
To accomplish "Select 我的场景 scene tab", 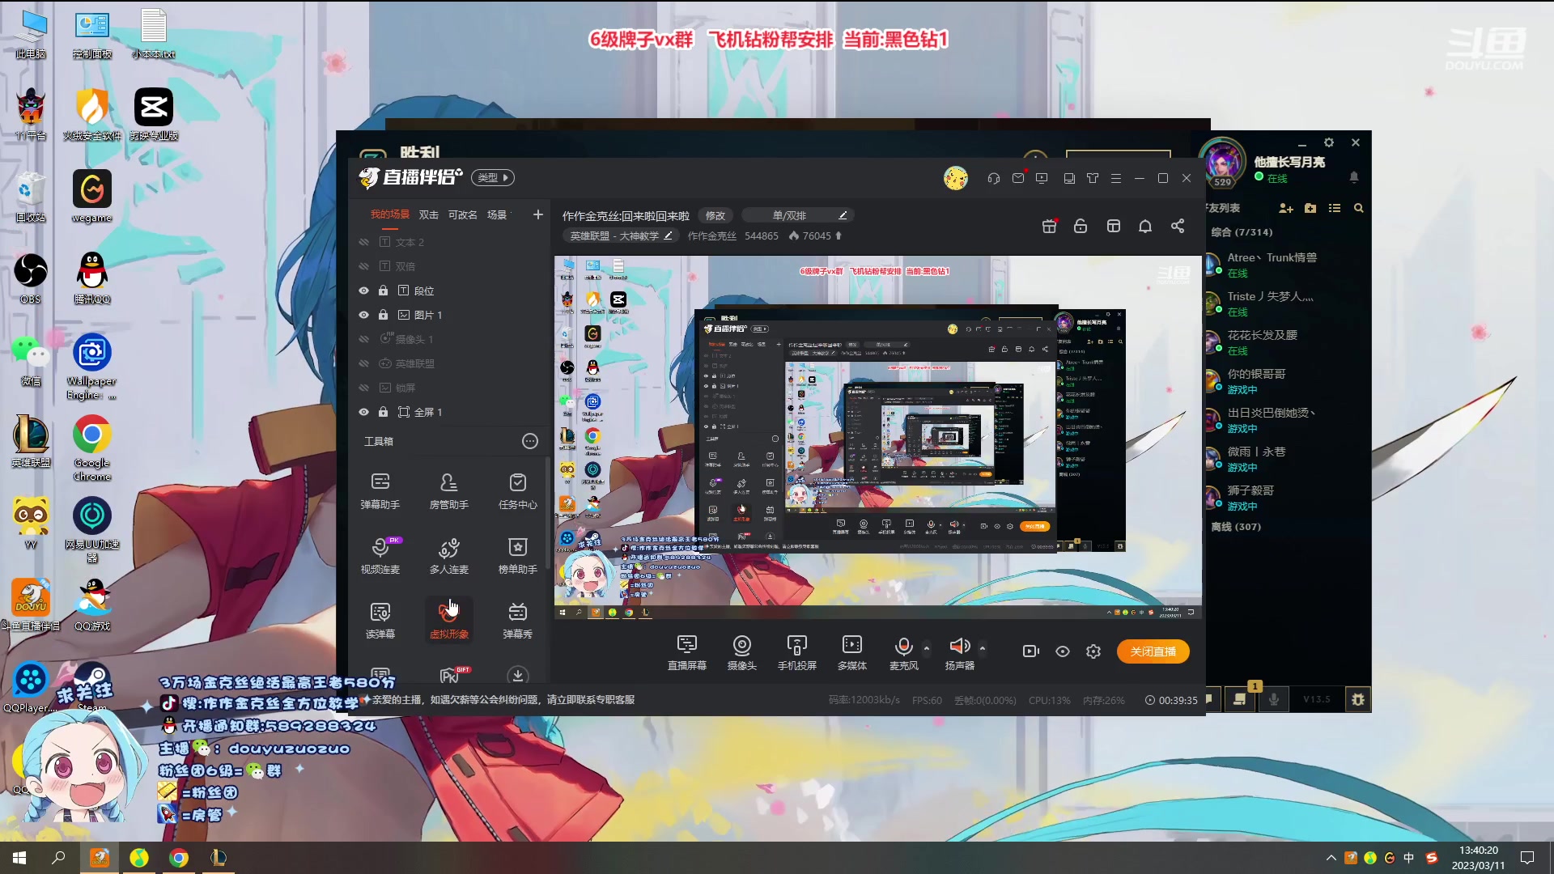I will coord(389,214).
